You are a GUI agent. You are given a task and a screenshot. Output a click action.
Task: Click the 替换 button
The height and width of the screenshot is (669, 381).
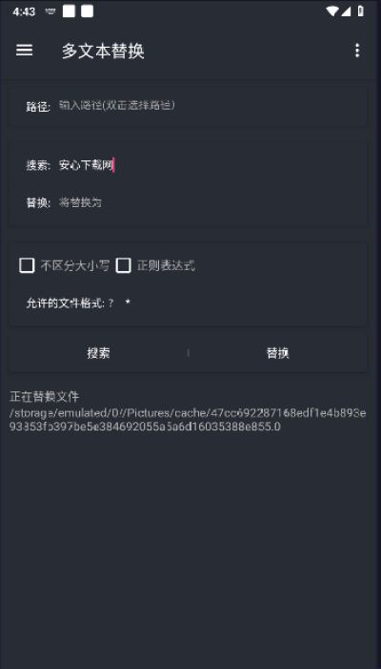pyautogui.click(x=277, y=353)
